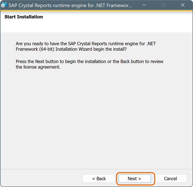
Task: Minimize the SAP Crystal Reports installer window
Action: click(144, 5)
